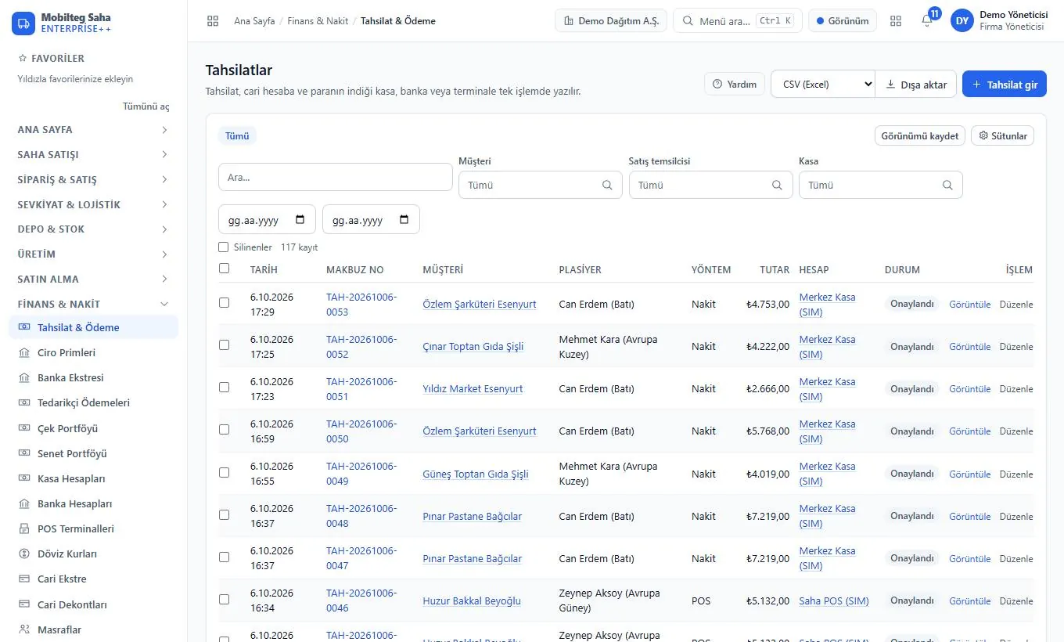Image resolution: width=1064 pixels, height=642 pixels.
Task: Click the POS Terminalleri sidebar icon
Action: [x=23, y=529]
